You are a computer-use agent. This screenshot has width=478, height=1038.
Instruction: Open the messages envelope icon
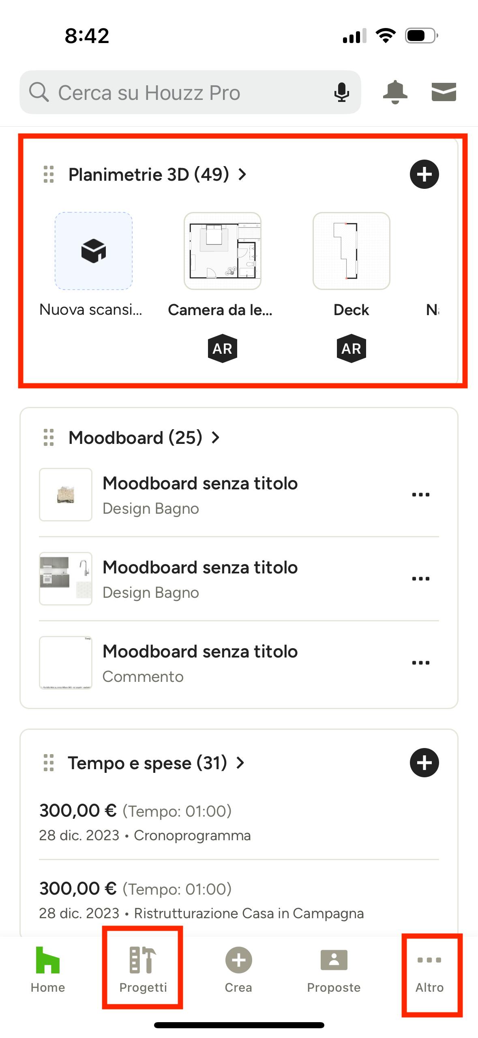point(444,92)
